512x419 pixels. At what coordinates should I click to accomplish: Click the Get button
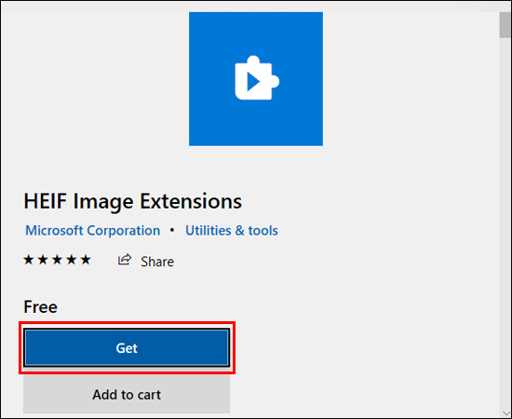point(127,347)
